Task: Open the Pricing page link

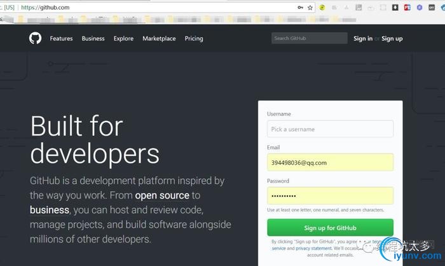Action: point(194,38)
